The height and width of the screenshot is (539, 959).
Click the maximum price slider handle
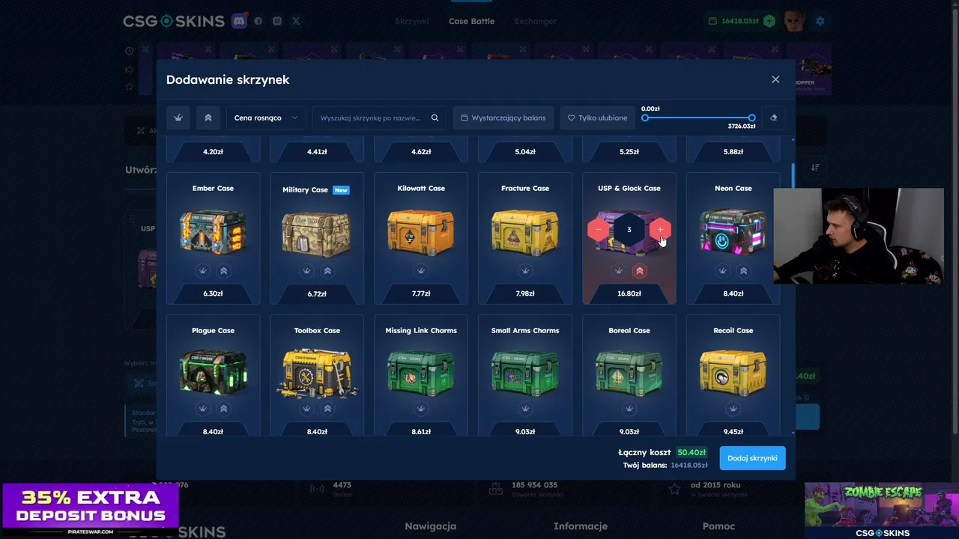pos(751,118)
